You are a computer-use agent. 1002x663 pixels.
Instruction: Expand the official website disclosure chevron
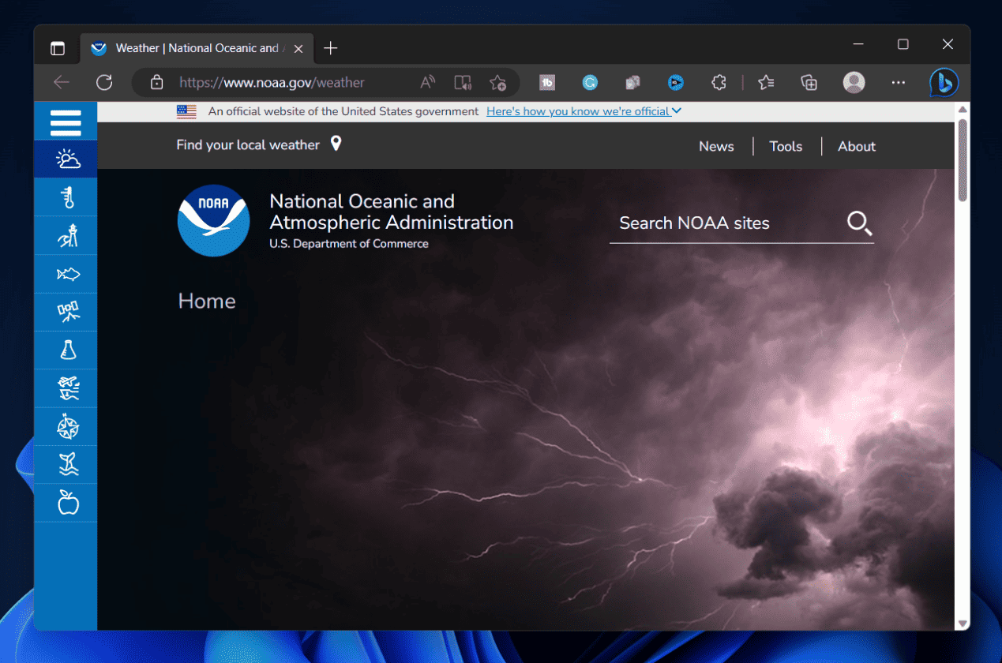click(x=675, y=111)
